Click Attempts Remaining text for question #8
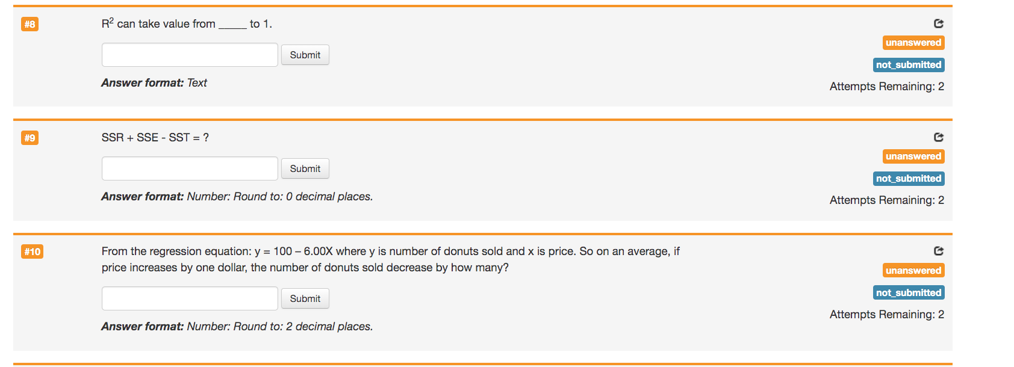Viewport: 1014px width, 367px height. [886, 86]
